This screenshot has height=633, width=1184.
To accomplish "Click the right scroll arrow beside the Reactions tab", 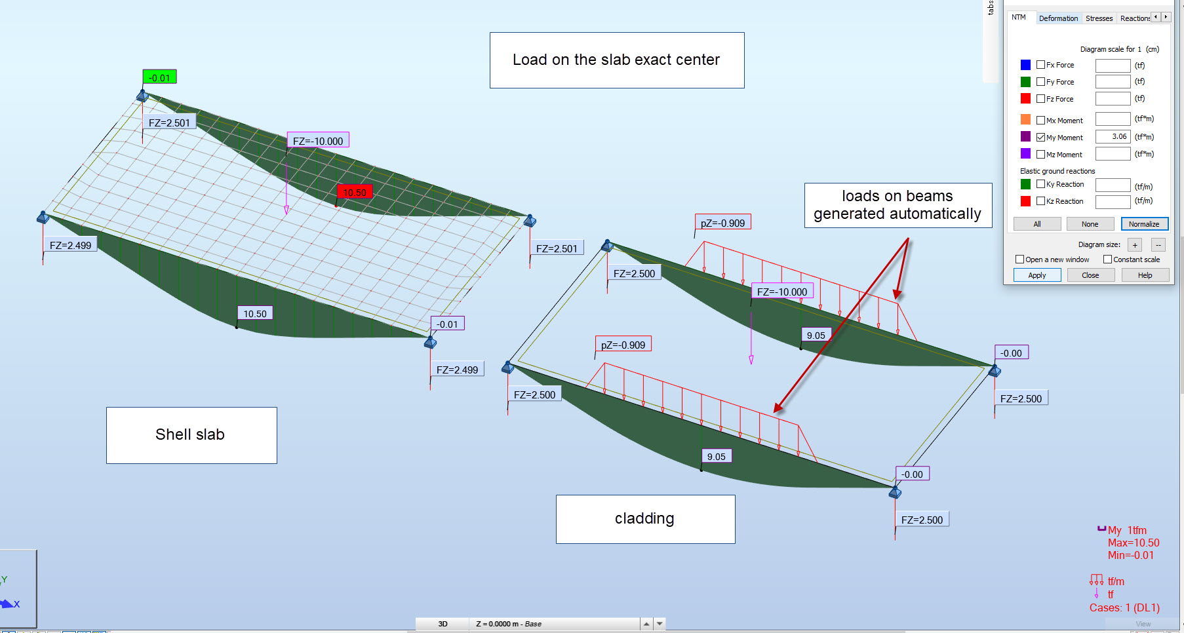I will point(1166,17).
